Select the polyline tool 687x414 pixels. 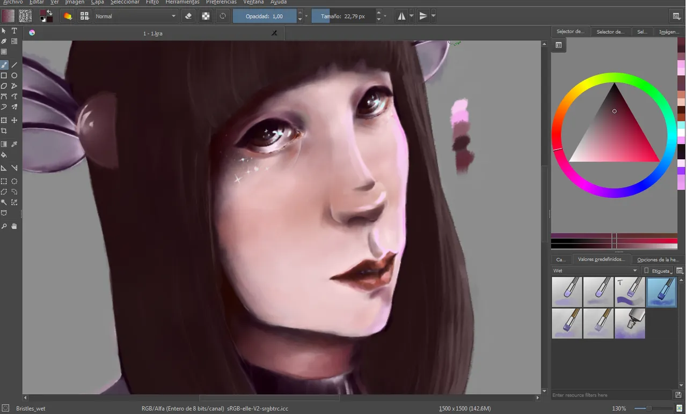(14, 86)
